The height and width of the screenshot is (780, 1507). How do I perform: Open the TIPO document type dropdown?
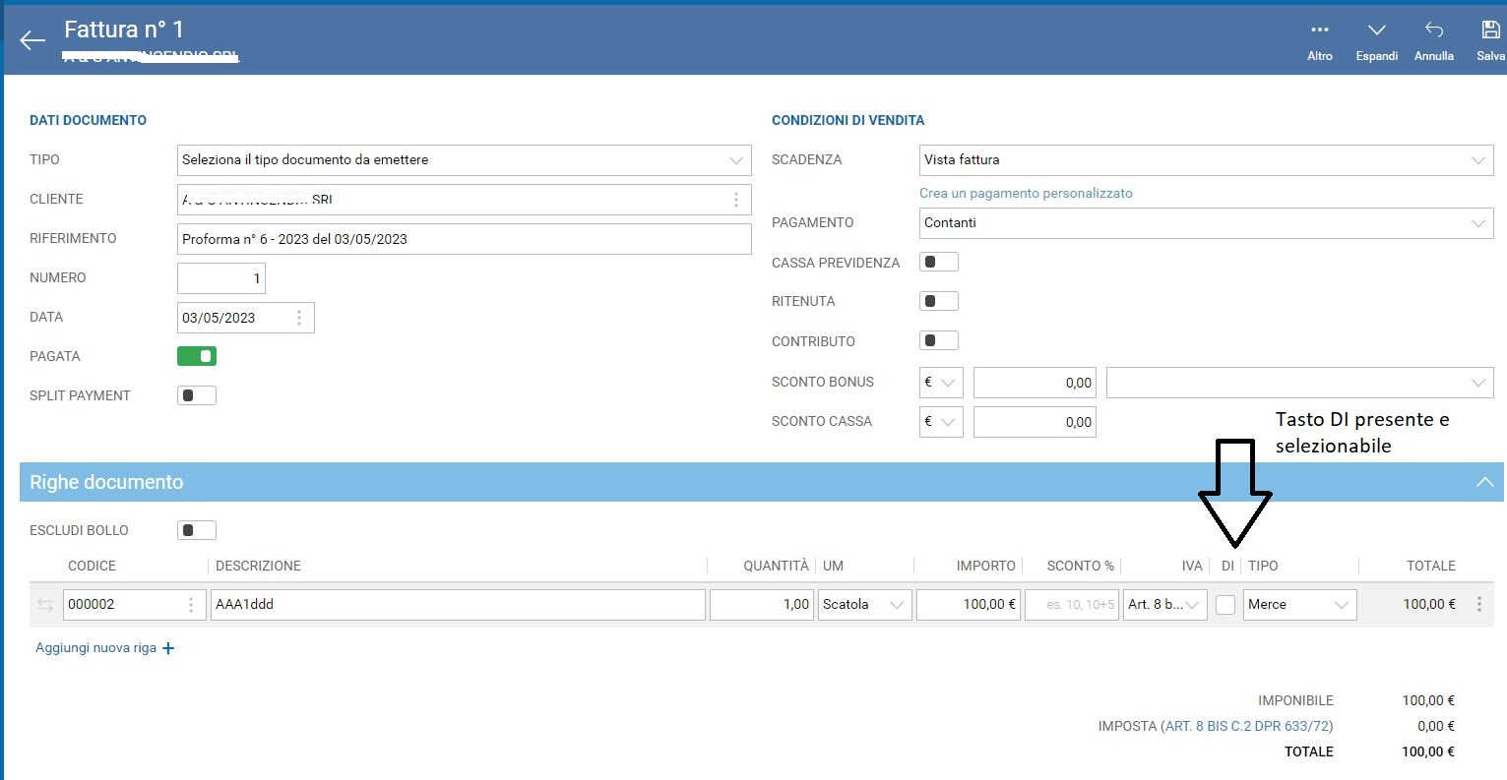[x=464, y=159]
